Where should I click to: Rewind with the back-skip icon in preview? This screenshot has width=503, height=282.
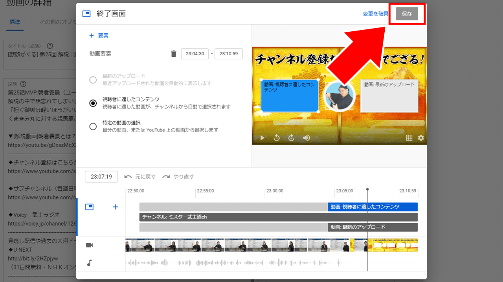coord(277,138)
